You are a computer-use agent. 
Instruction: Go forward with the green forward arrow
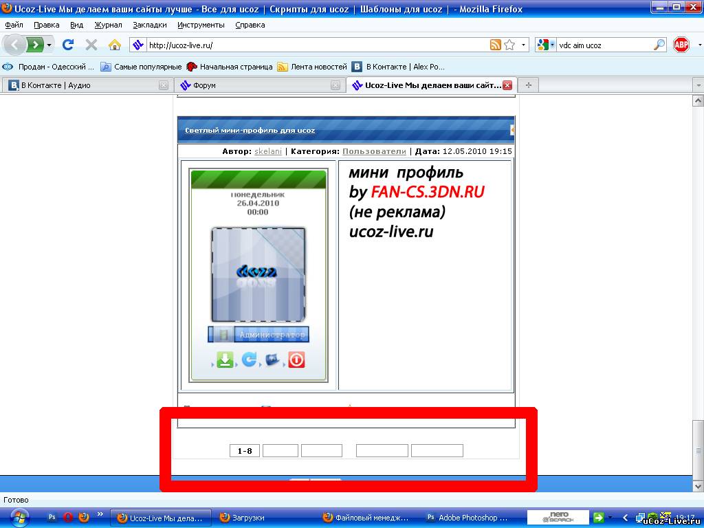(35, 45)
